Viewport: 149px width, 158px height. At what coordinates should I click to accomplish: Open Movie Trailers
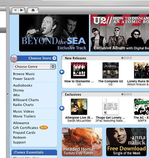[x=24, y=116]
